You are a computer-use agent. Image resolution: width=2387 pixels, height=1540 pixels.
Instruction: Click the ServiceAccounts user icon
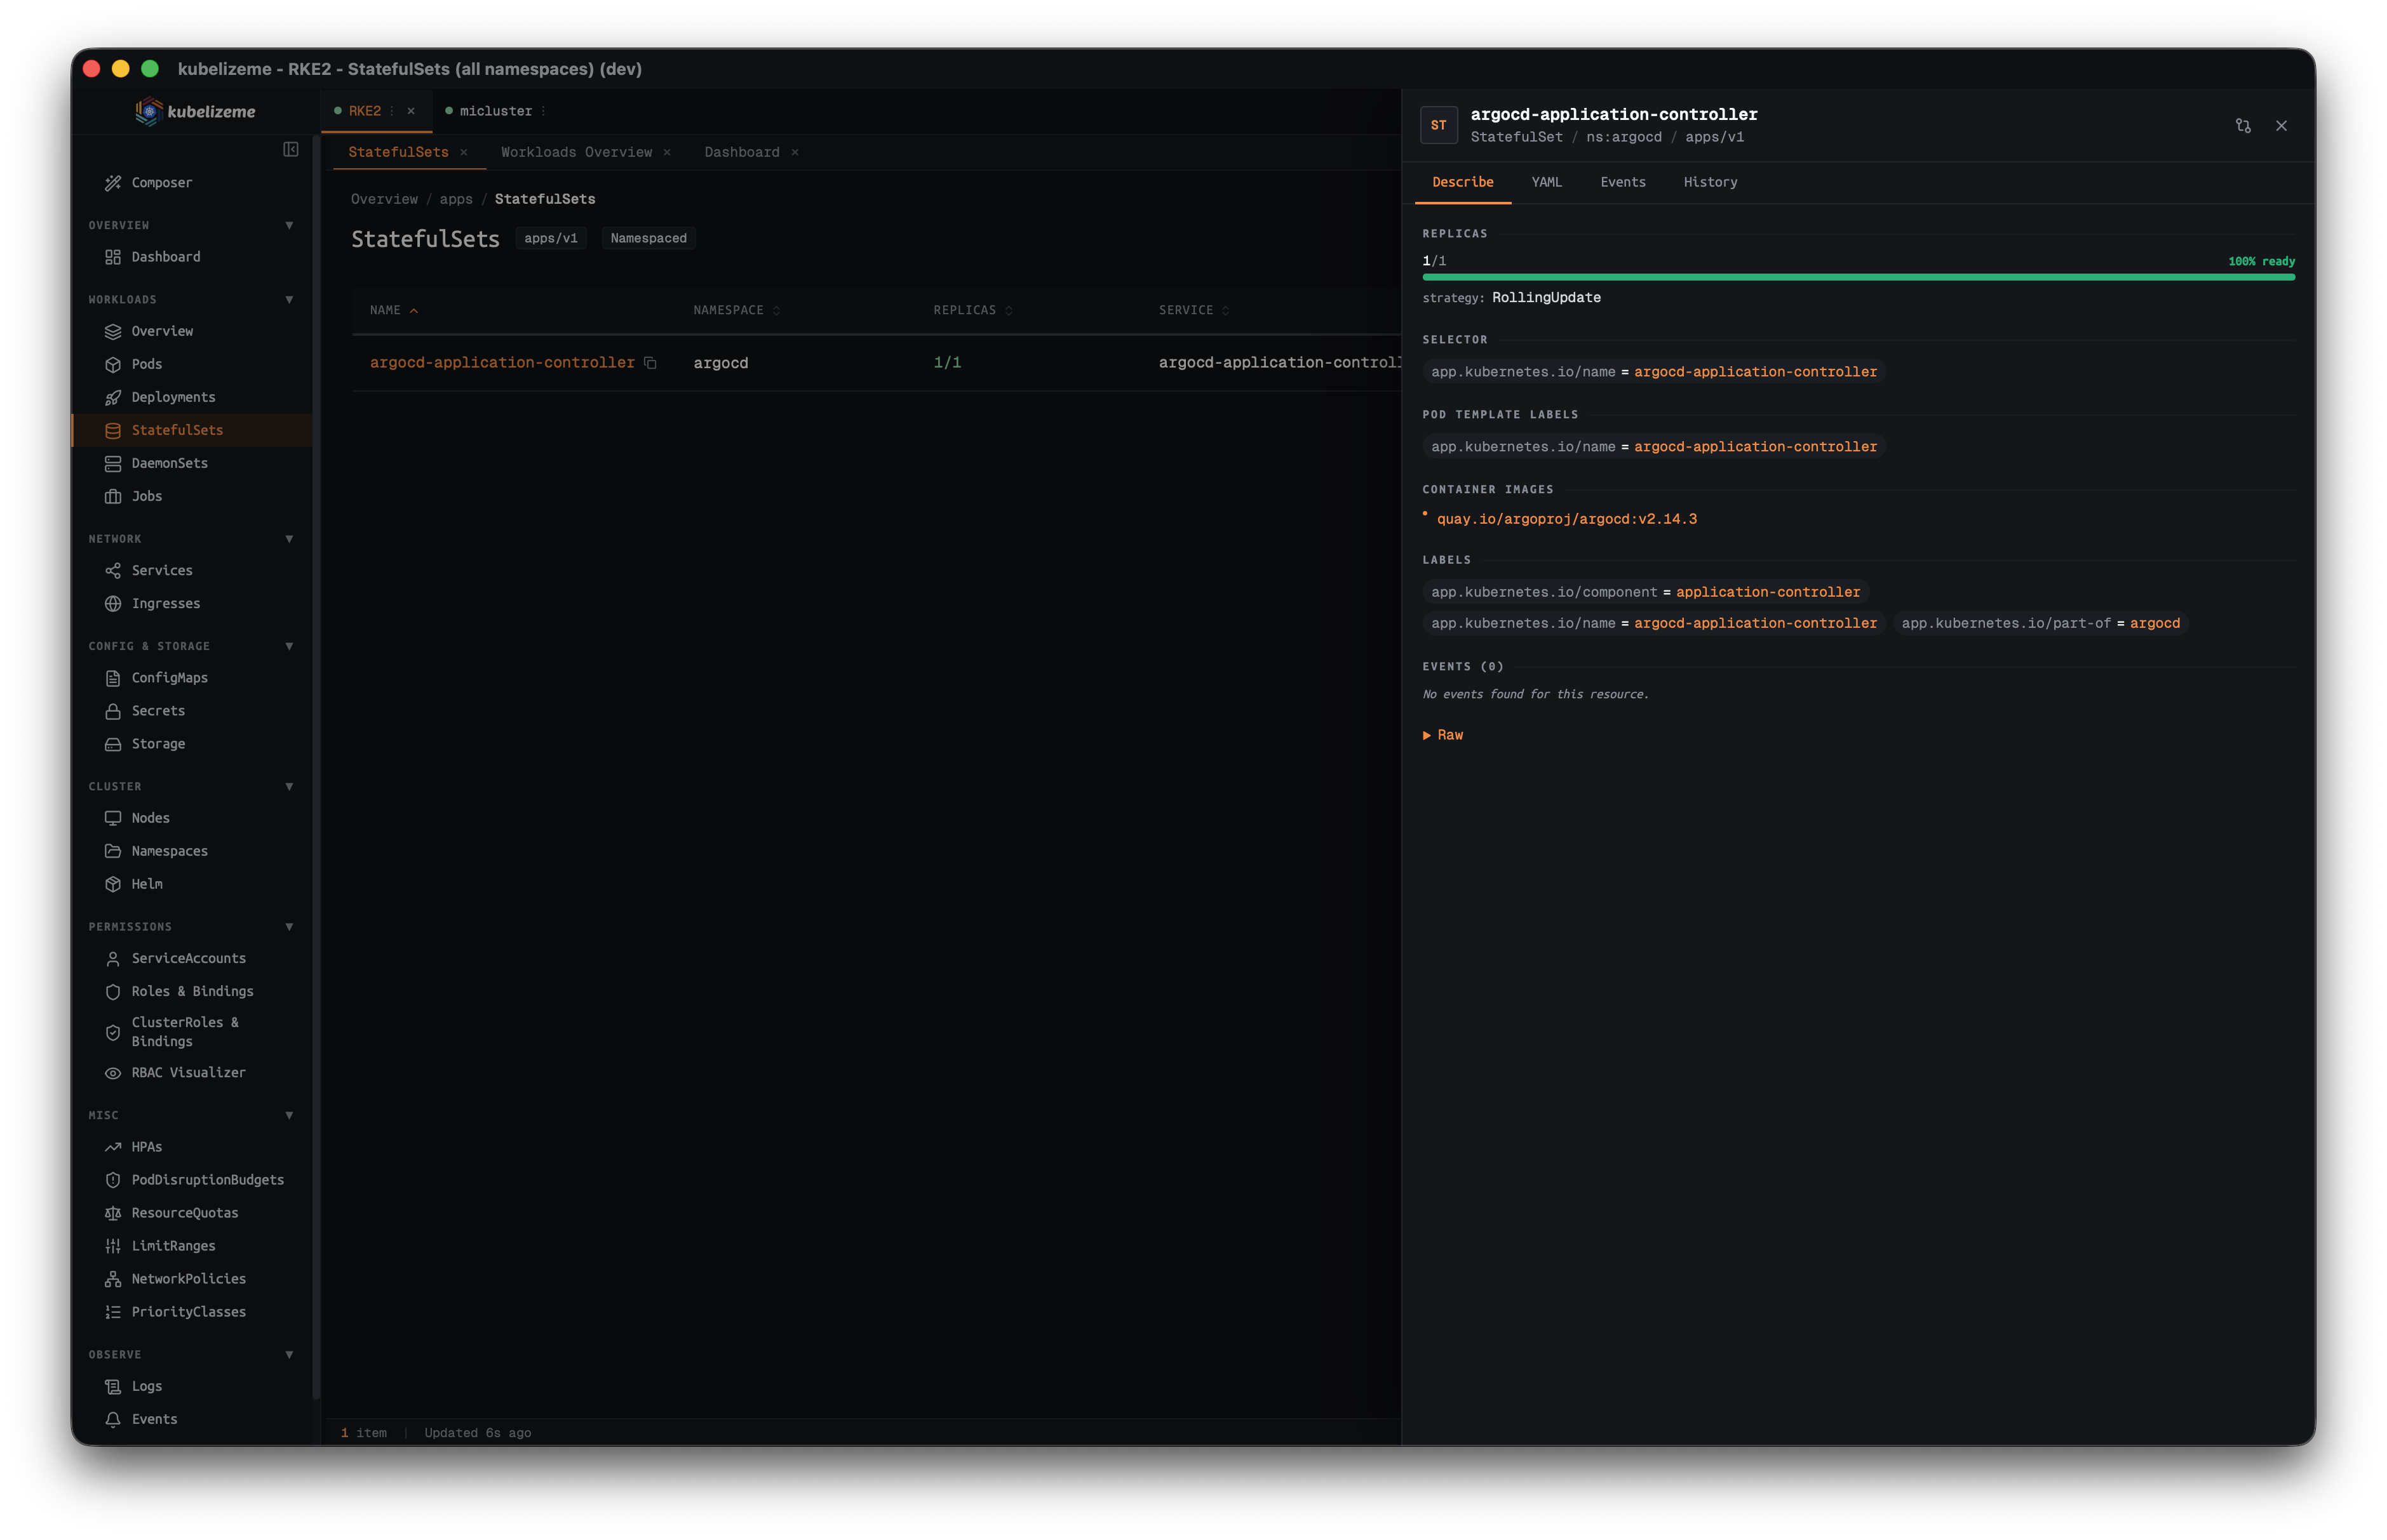113,958
